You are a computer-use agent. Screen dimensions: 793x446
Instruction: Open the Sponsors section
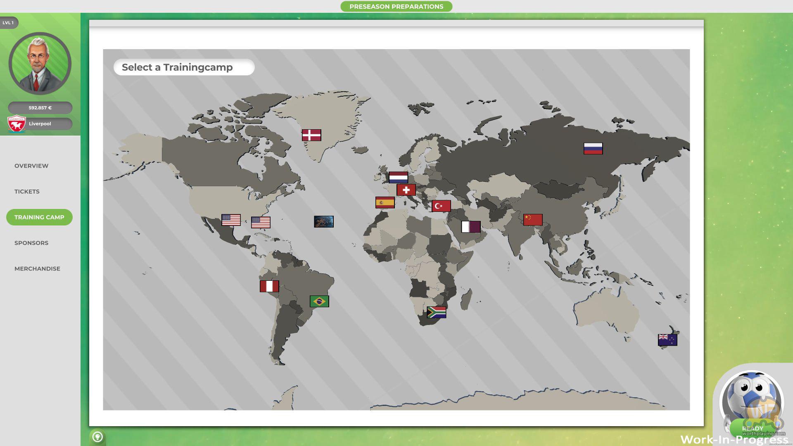[x=31, y=243]
